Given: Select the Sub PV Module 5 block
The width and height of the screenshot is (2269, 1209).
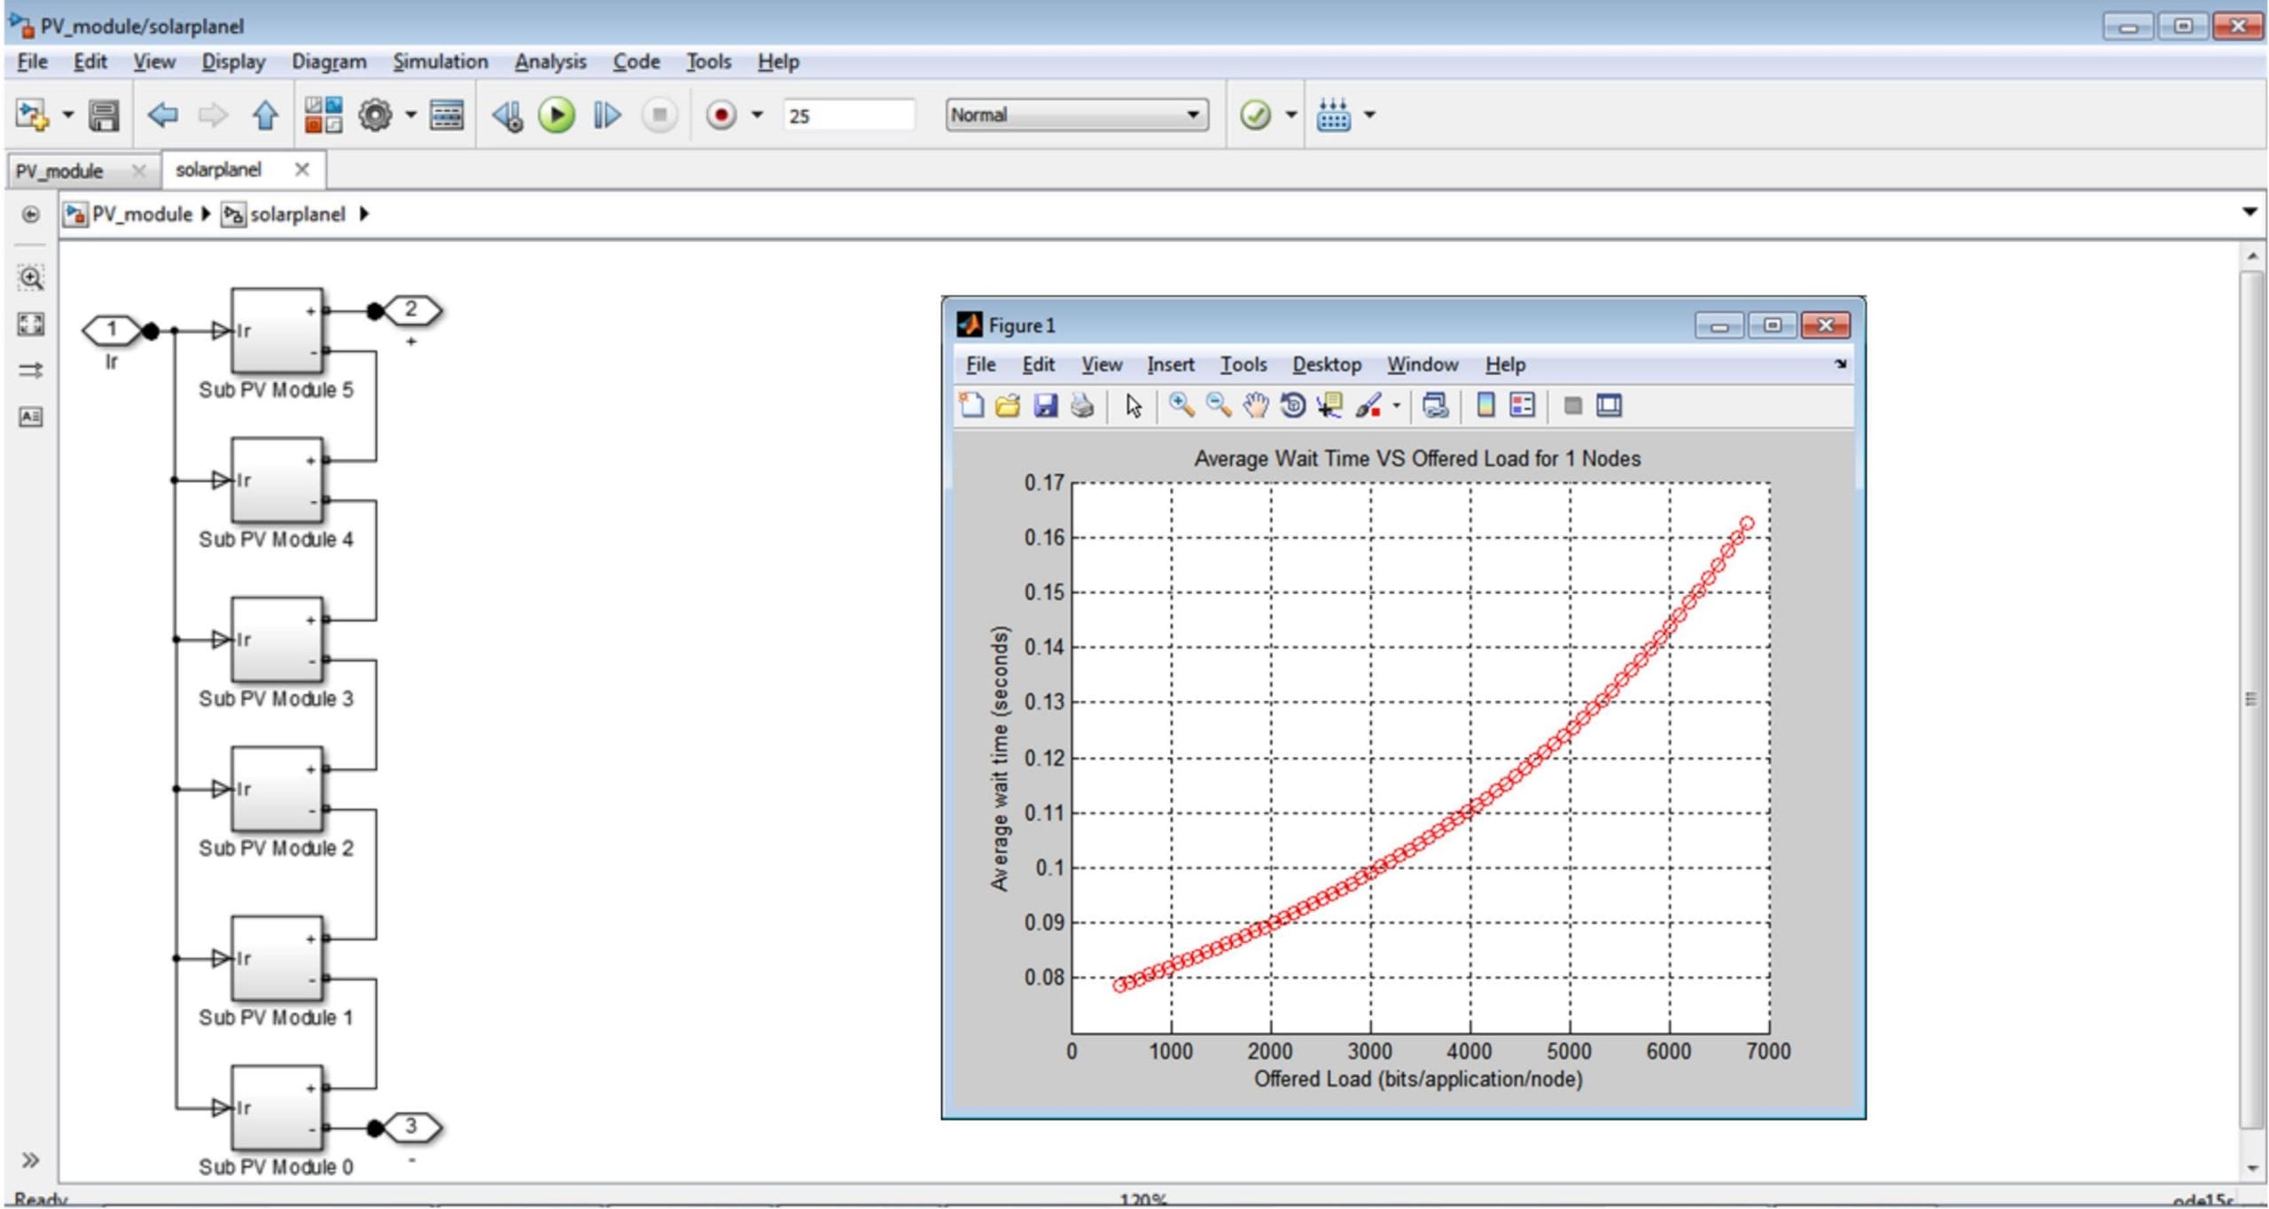Looking at the screenshot, I should (277, 331).
